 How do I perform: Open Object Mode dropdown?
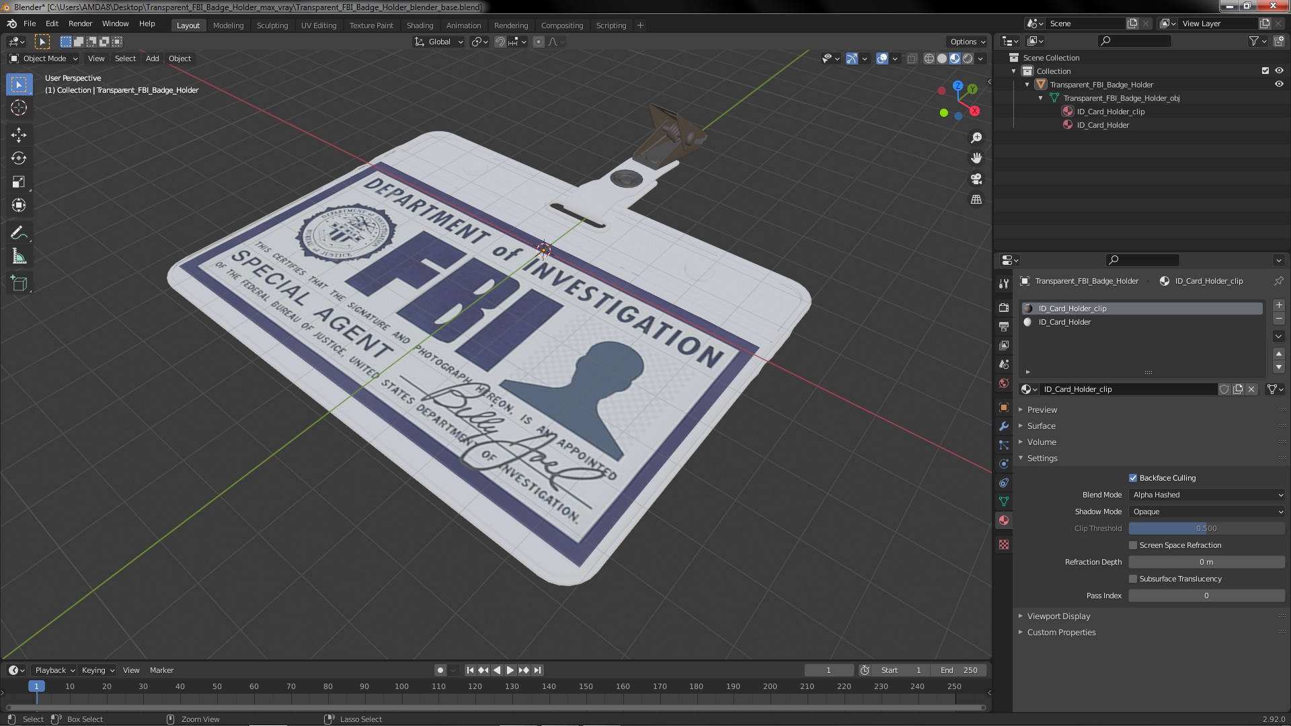(44, 58)
